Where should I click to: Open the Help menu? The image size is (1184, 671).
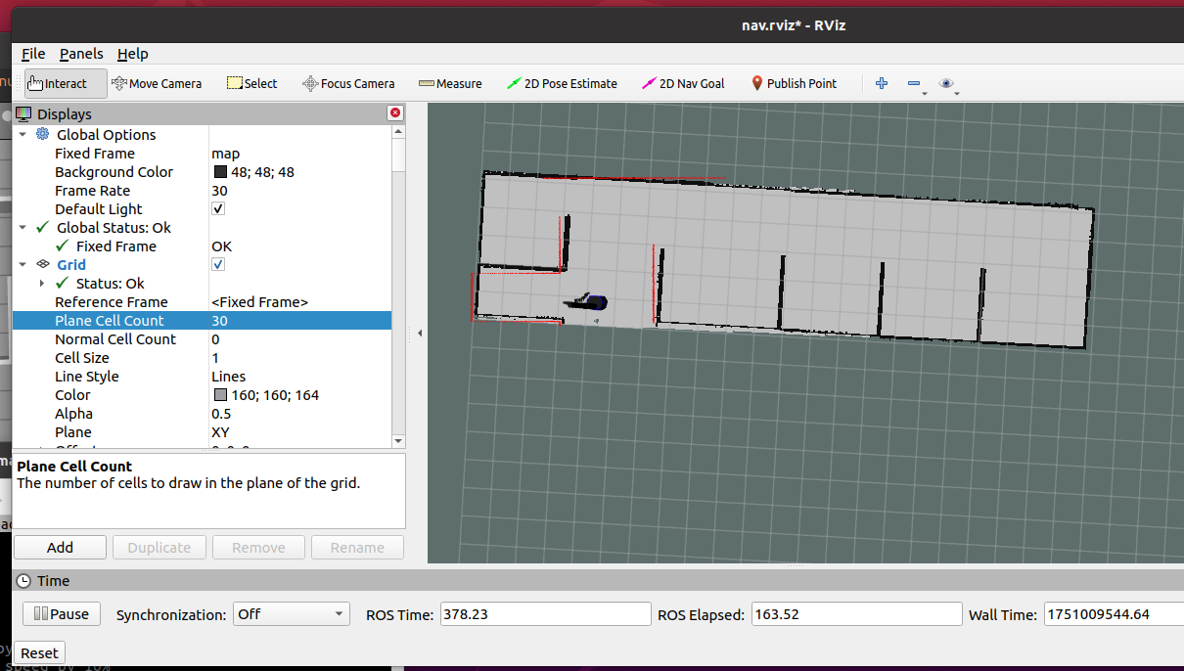click(x=133, y=54)
